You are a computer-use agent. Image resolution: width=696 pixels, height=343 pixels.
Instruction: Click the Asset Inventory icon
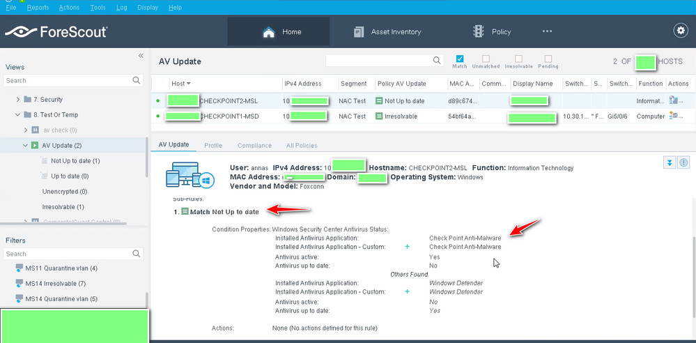tap(359, 32)
